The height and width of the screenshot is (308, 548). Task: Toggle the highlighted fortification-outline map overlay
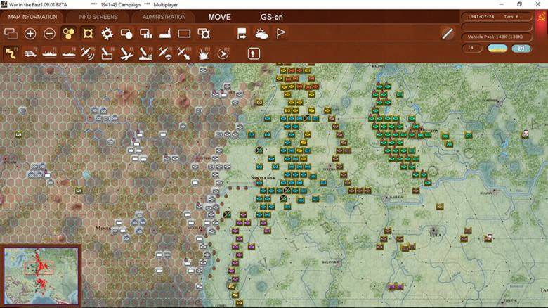click(x=88, y=34)
